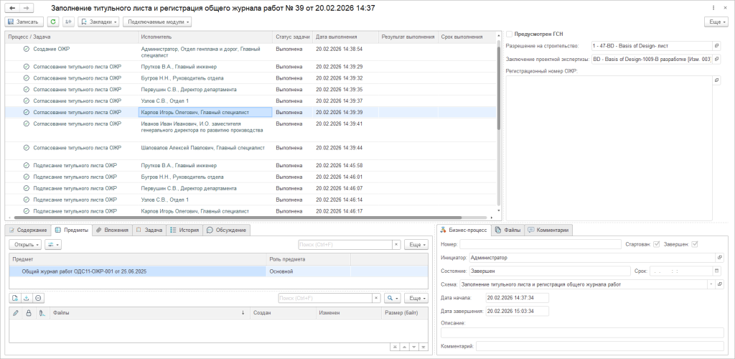The image size is (735, 359).
Task: Switch to the Содержание tab
Action: click(28, 230)
